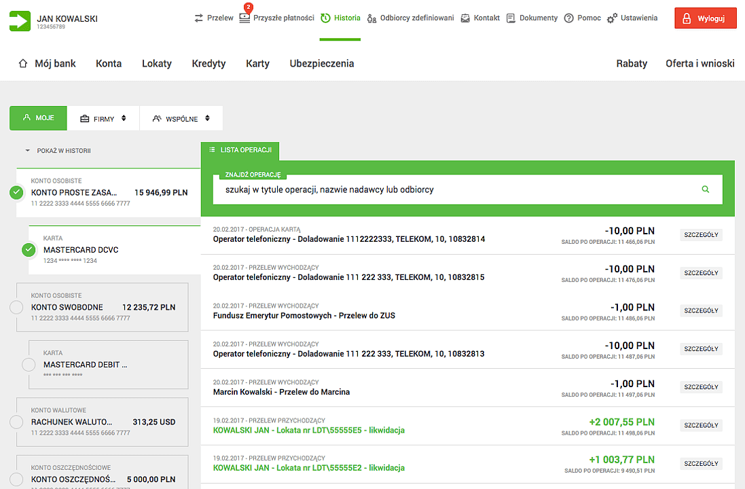Open SZCZEGÓŁY for Lokata LDT\55555E2
The height and width of the screenshot is (489, 745).
click(x=701, y=463)
